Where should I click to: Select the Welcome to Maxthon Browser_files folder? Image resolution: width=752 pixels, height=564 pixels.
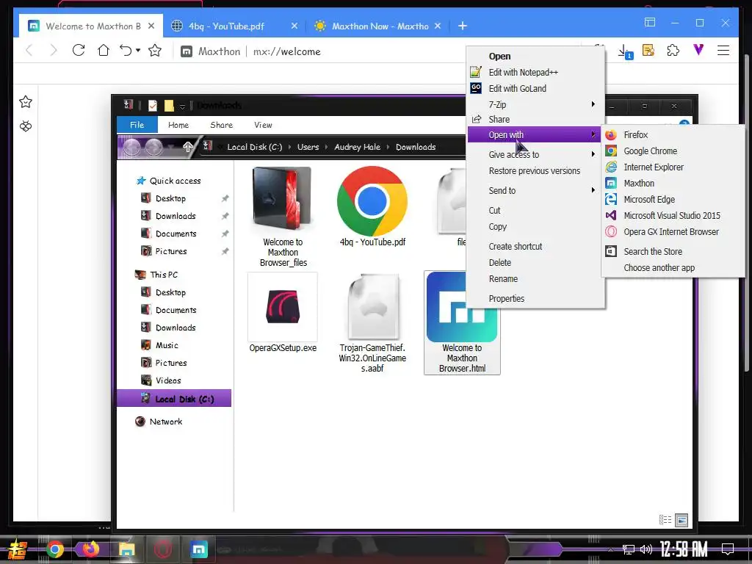(283, 217)
